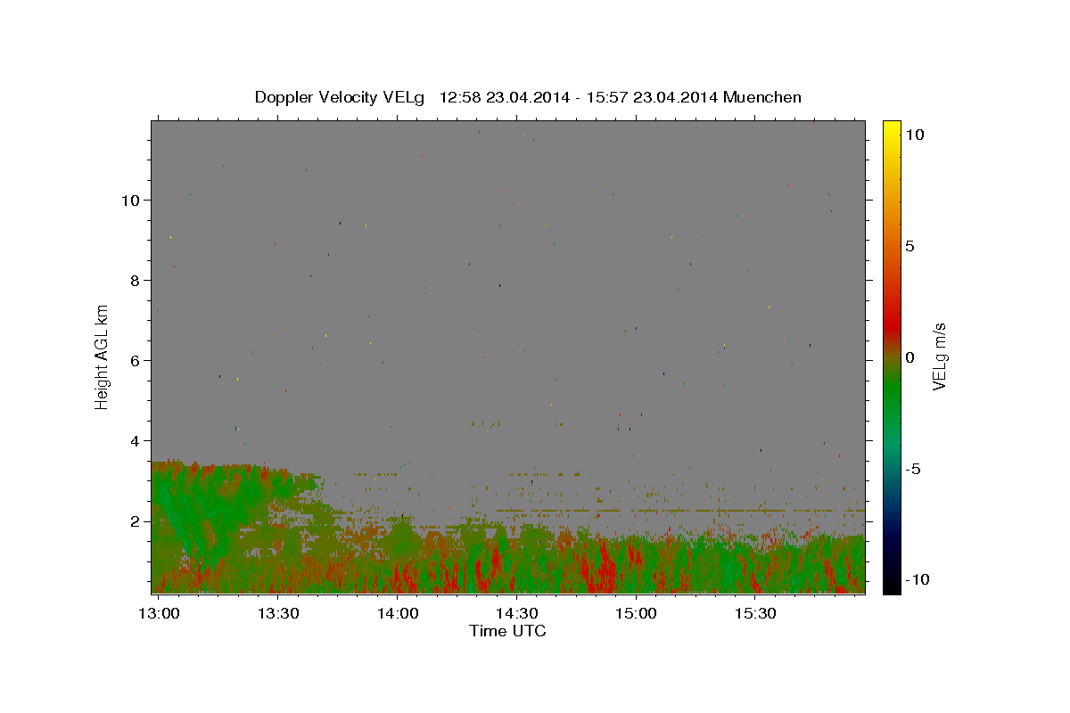Screen dimensions: 1070x713
Task: Click the 13:00 time tick label
Action: coord(158,613)
